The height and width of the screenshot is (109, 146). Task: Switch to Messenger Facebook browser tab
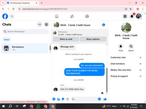coord(22,3)
